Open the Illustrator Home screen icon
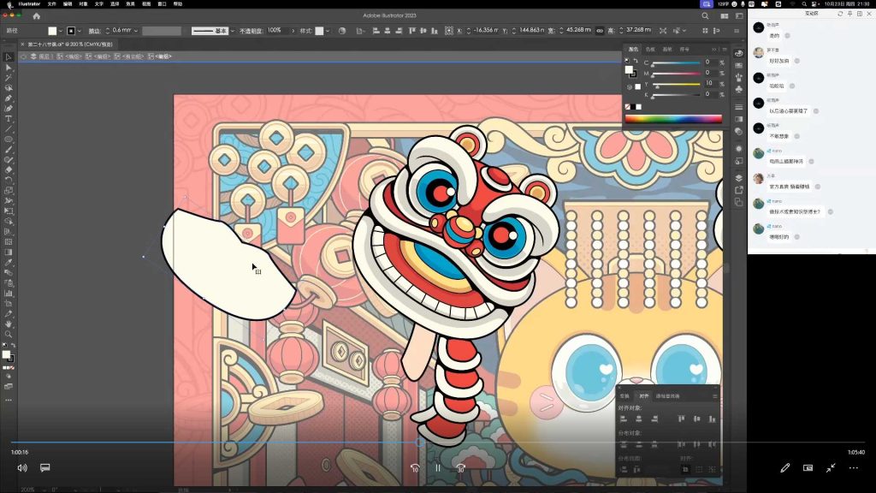Image resolution: width=876 pixels, height=493 pixels. coord(36,16)
